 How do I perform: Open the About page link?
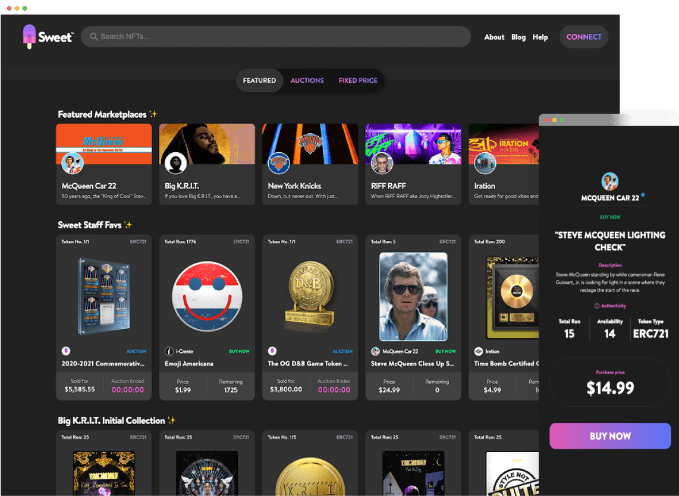(x=494, y=37)
